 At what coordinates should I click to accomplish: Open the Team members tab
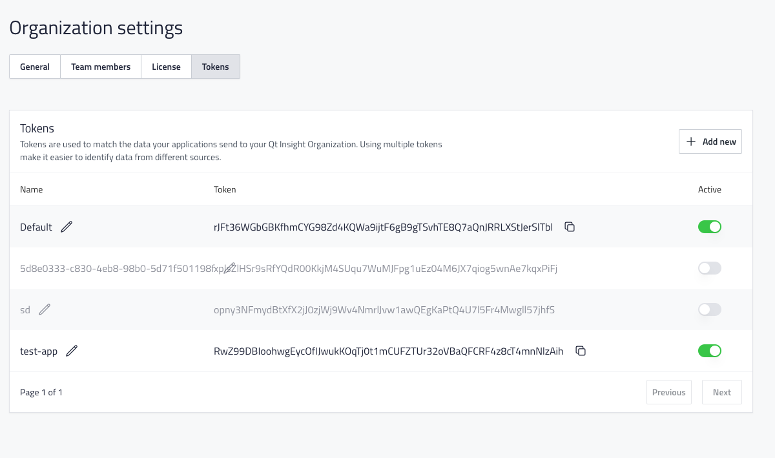pyautogui.click(x=101, y=67)
